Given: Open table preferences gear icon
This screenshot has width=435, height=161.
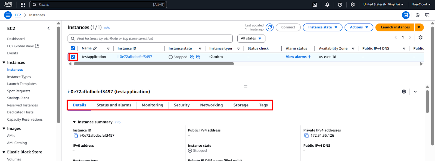Looking at the screenshot, I should [x=420, y=37].
